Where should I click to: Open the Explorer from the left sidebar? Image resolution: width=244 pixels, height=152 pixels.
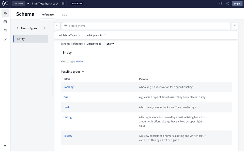tap(5, 22)
